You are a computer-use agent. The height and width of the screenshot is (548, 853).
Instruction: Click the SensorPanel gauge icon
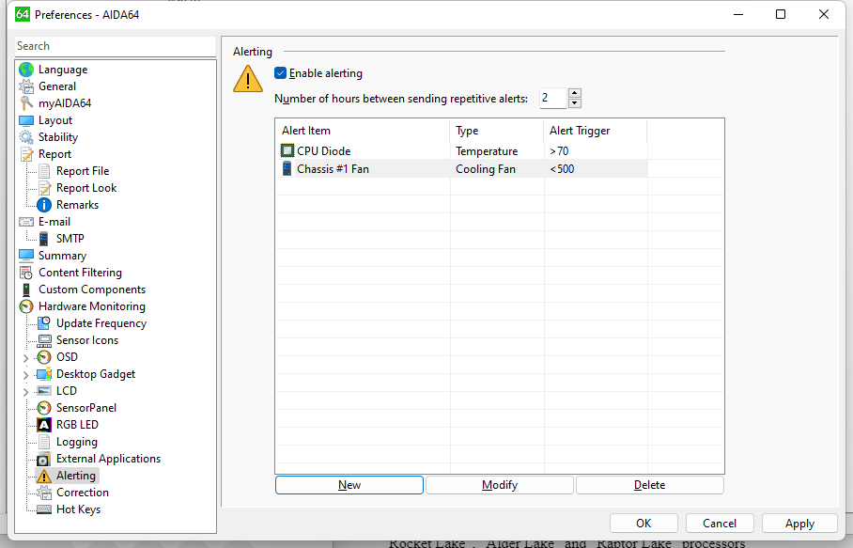tap(43, 408)
